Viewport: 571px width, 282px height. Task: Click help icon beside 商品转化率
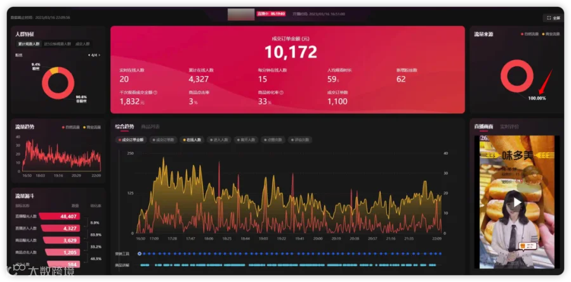[282, 93]
